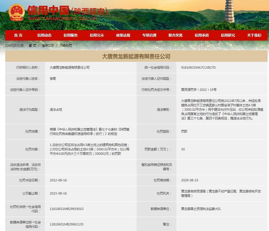The image size is (269, 231).
Task: Open the 关于我们 page
Action: 254,35
